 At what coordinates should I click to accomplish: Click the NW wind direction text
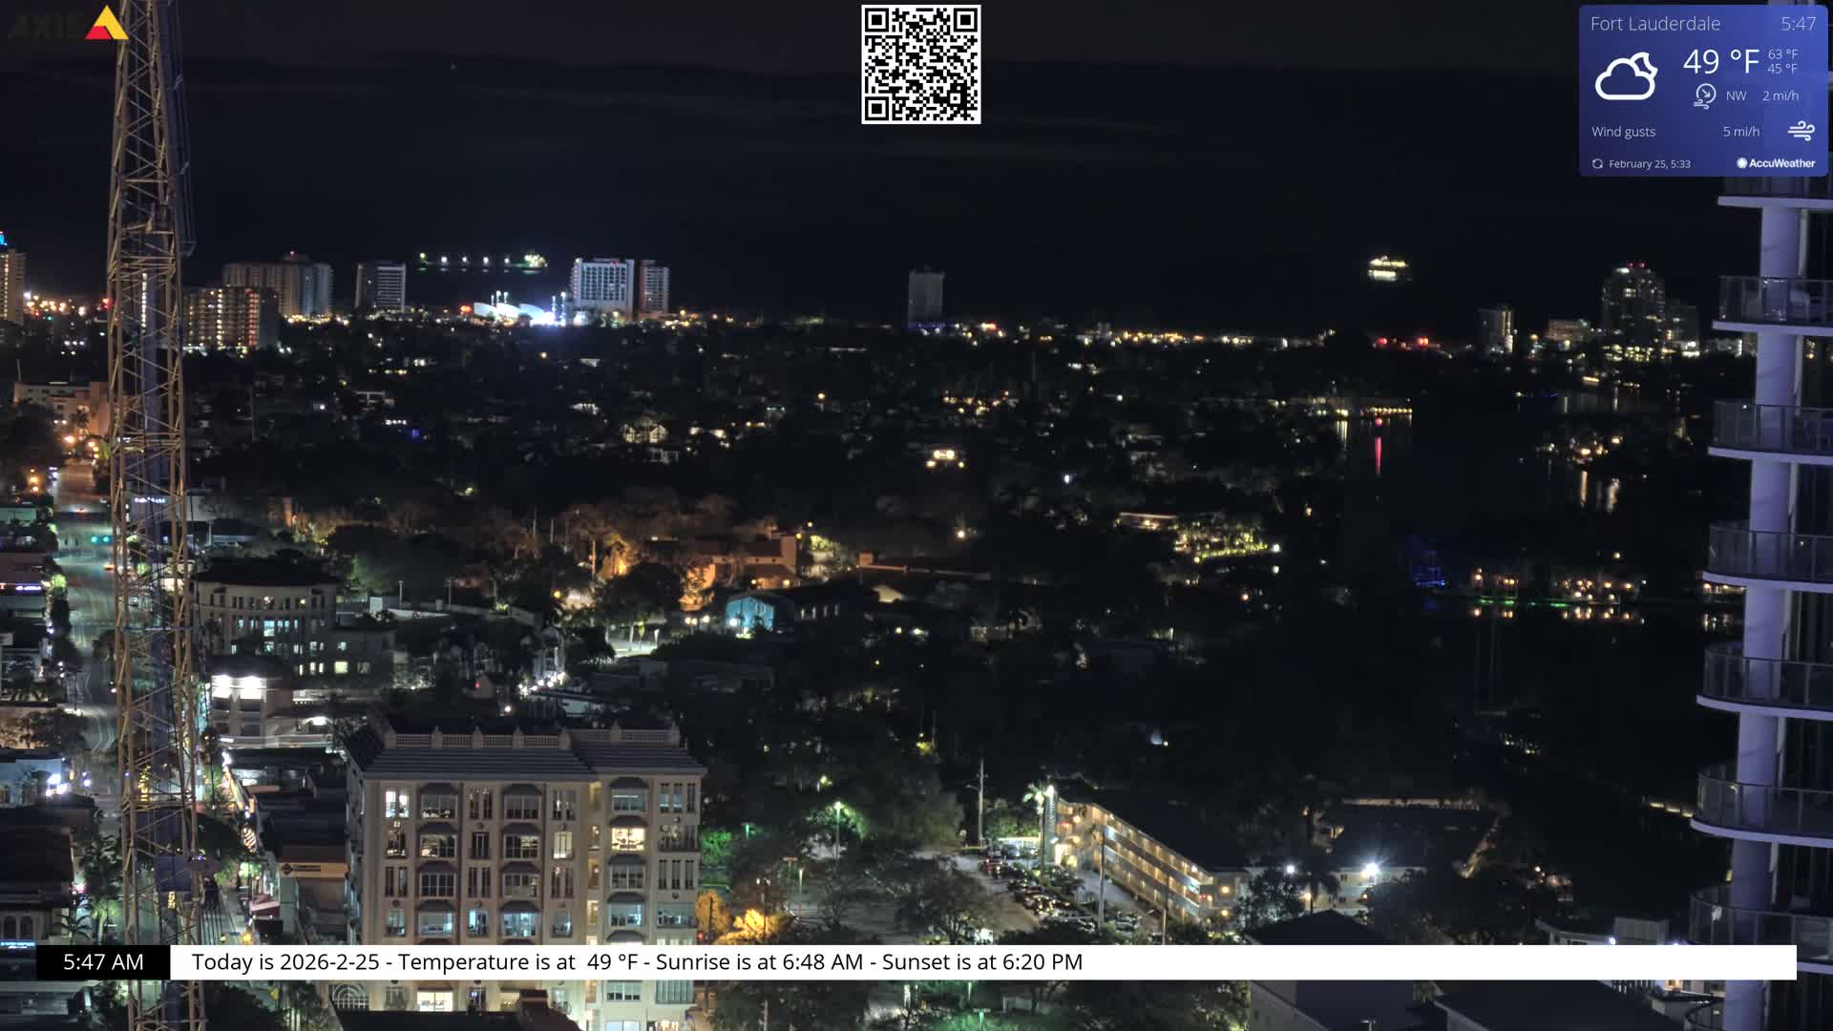[1736, 96]
